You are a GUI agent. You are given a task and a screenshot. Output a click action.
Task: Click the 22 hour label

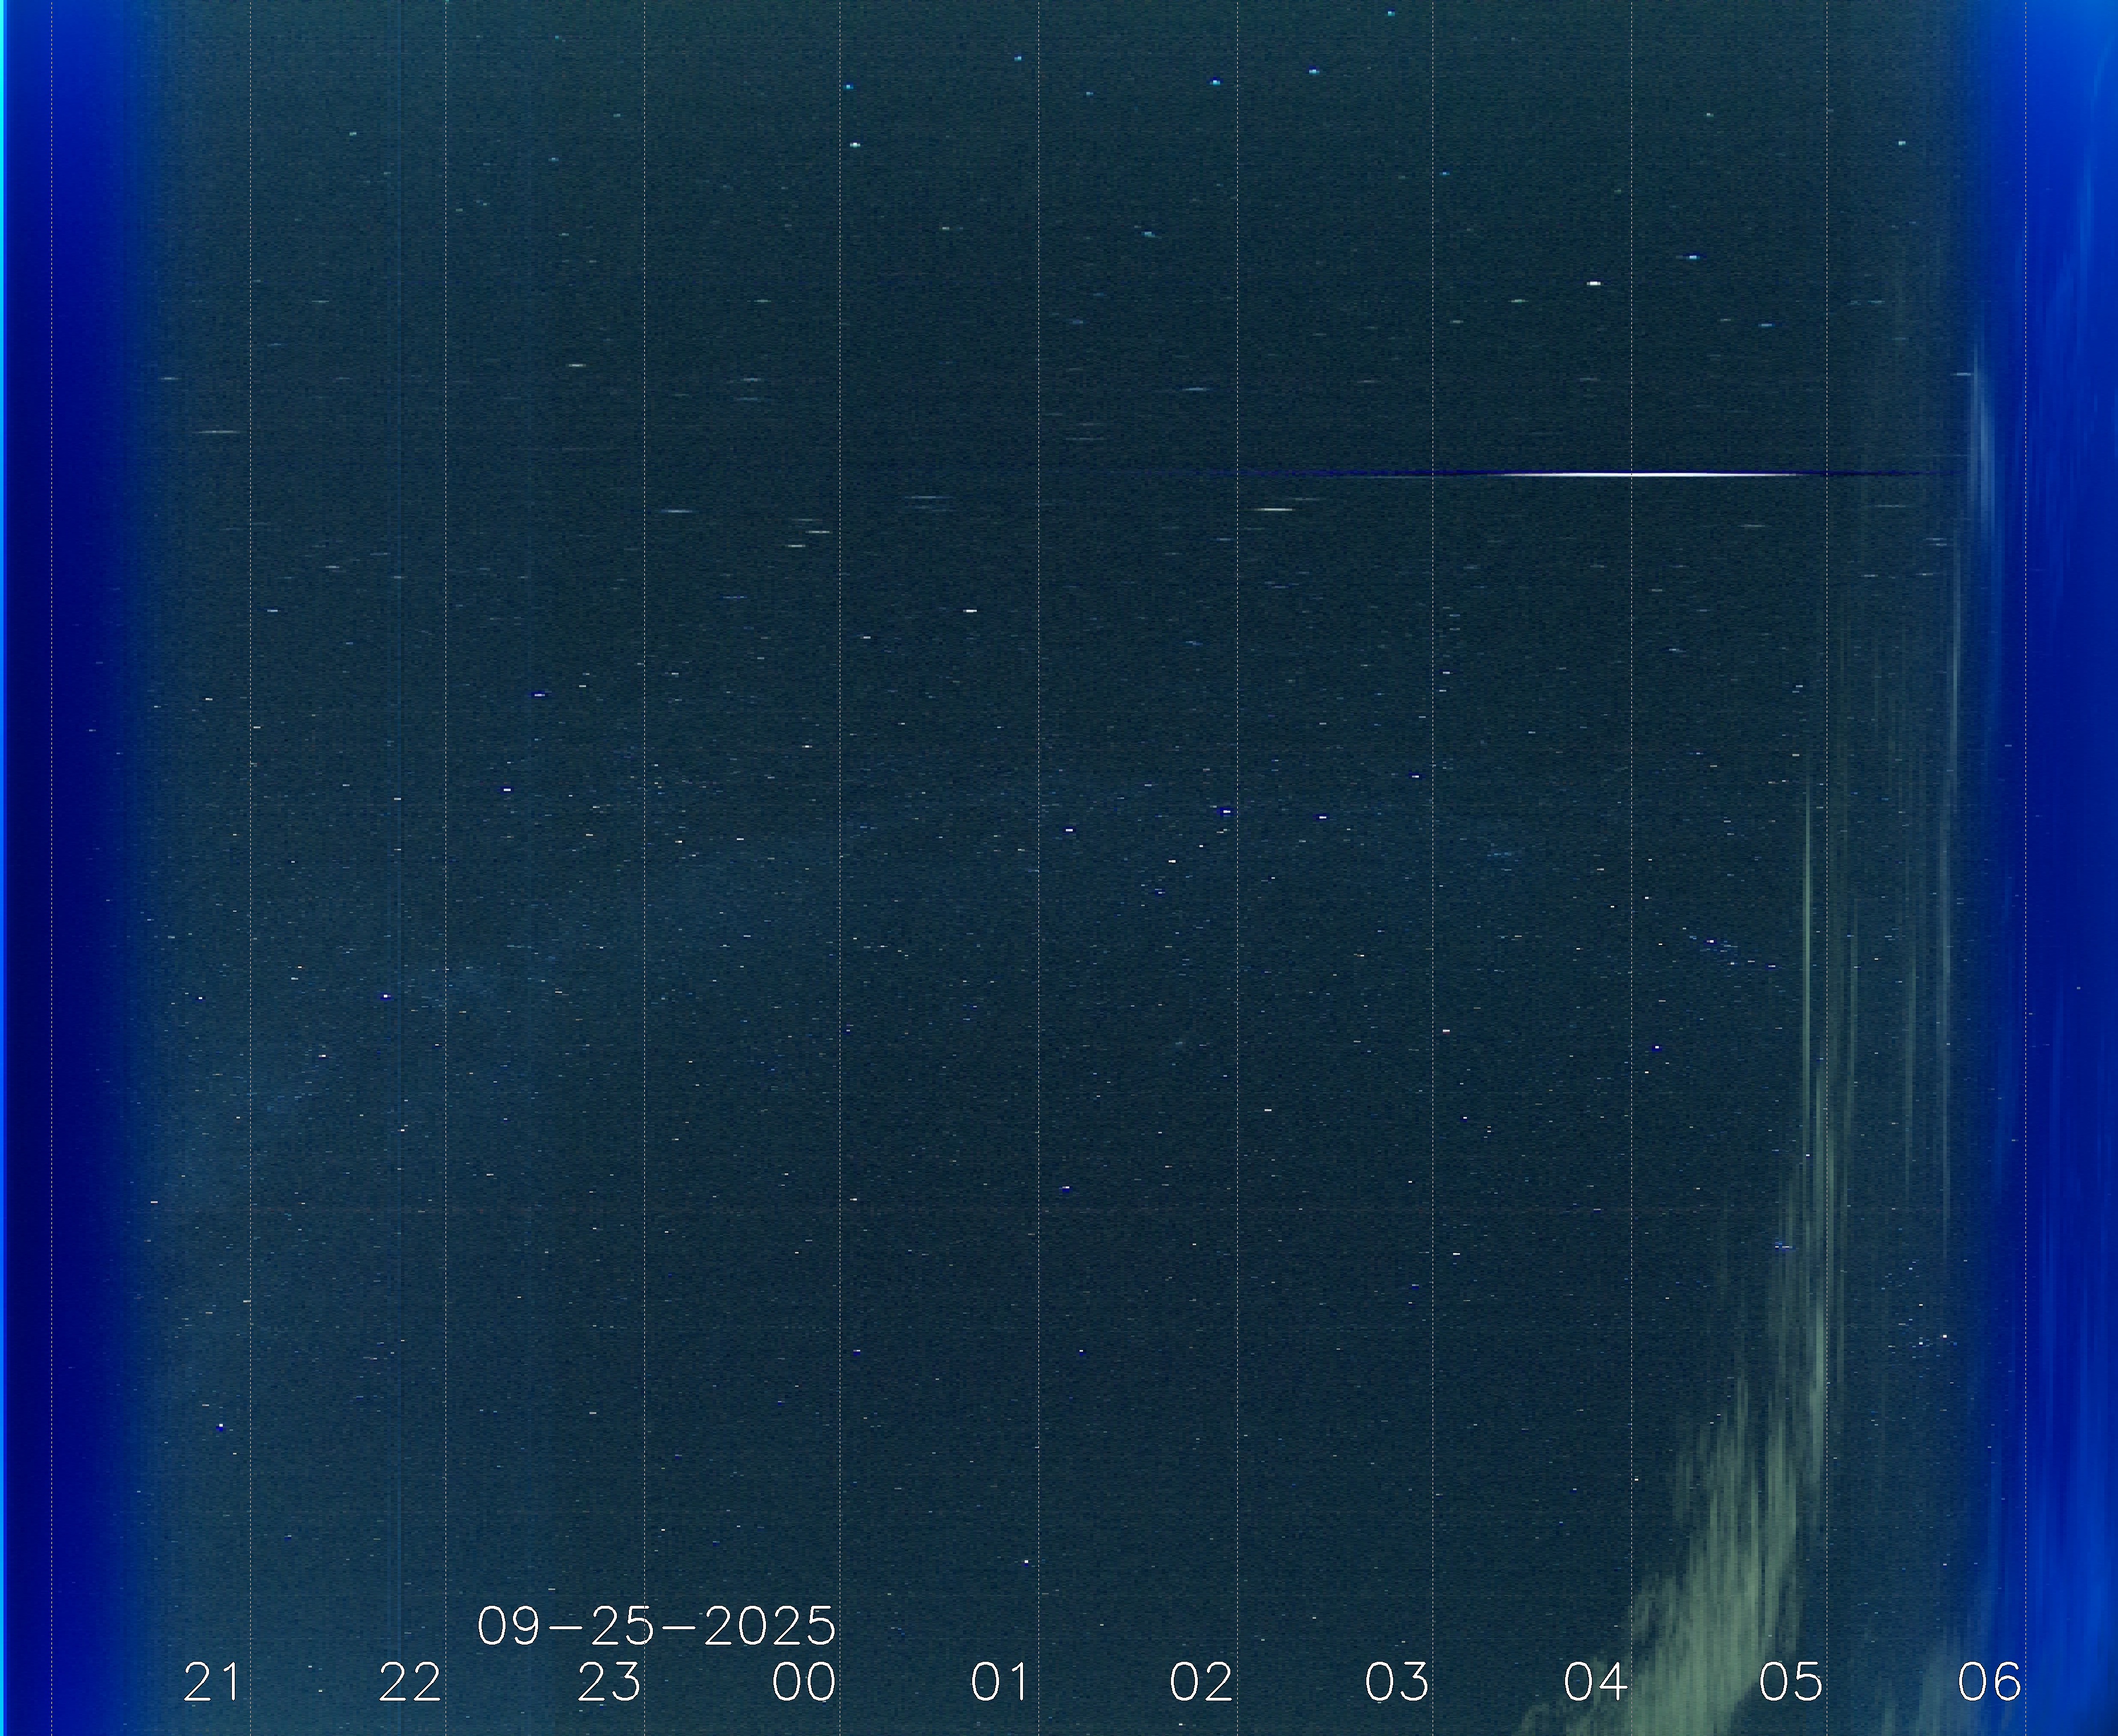[410, 1683]
